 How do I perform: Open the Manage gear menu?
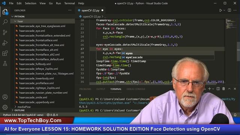pyautogui.click(x=5, y=107)
